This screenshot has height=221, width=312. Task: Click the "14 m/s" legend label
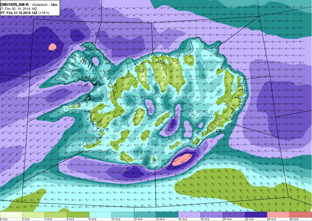click(x=161, y=219)
